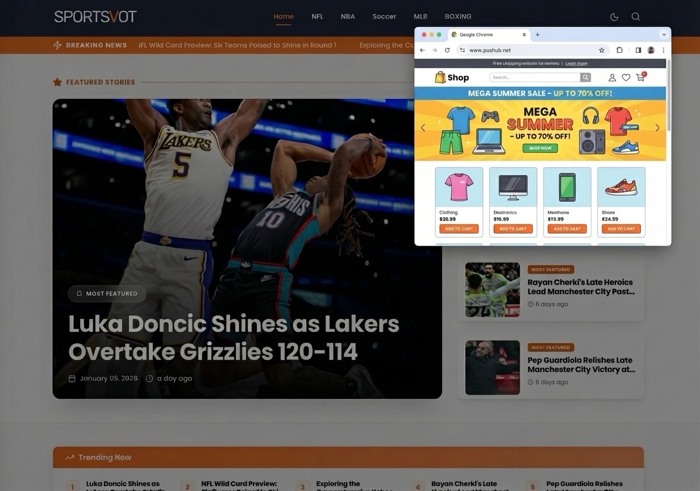Reload the pushub.net page
Viewport: 700px width, 491px height.
447,50
